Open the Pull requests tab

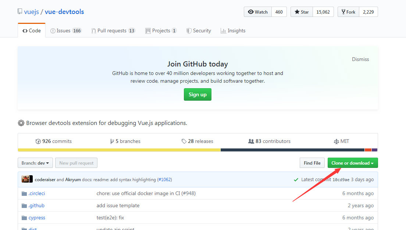(x=113, y=30)
